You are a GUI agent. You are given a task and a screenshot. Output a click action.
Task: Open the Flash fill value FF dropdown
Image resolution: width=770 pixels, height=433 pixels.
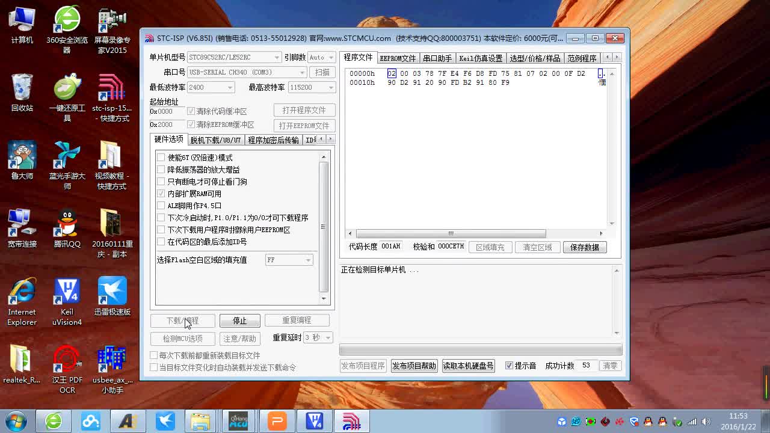289,260
